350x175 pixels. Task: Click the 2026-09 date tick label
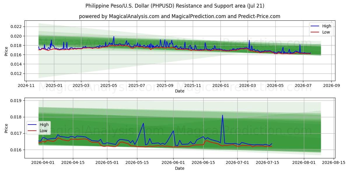point(332,86)
